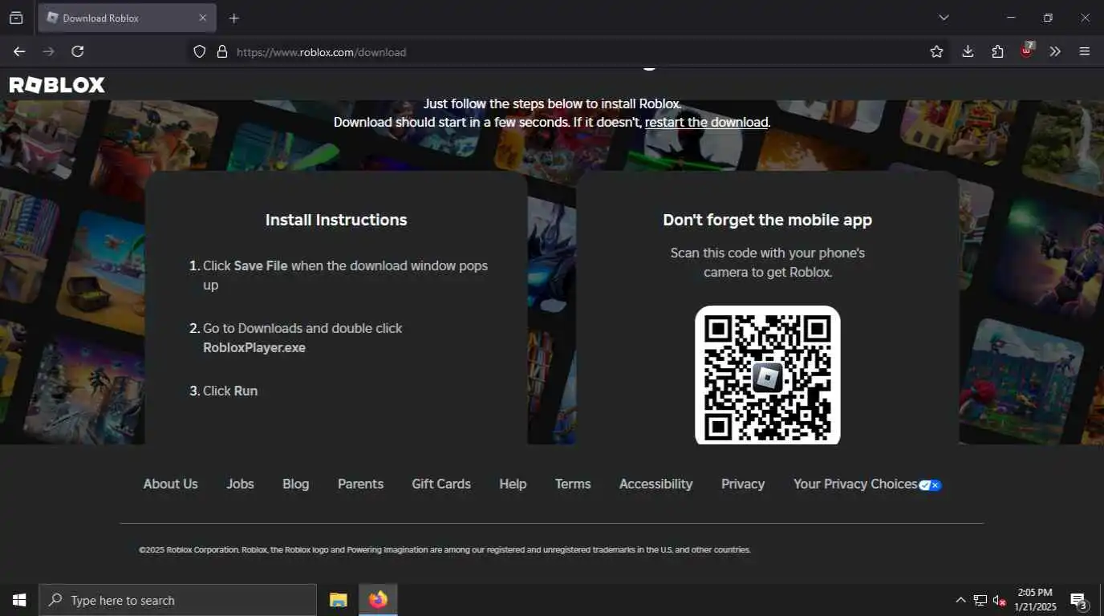Click the privacy choices toggle icon
The height and width of the screenshot is (616, 1104).
point(931,485)
